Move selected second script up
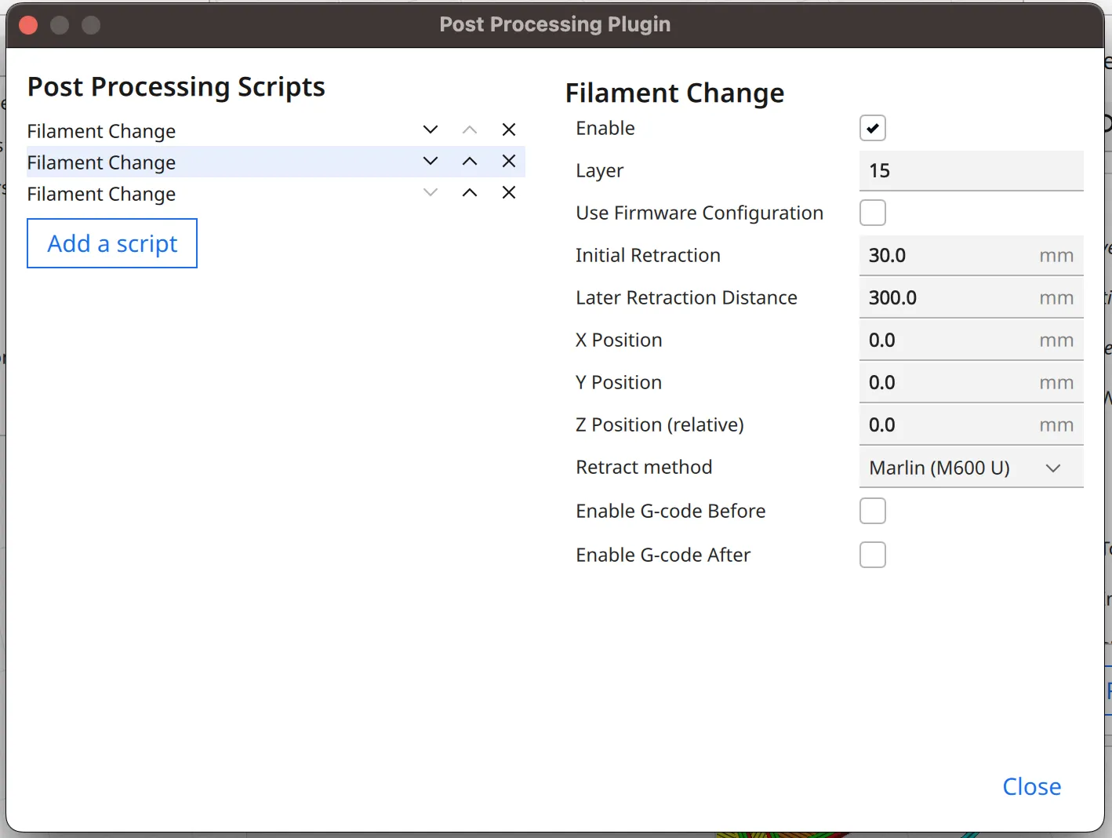Viewport: 1112px width, 838px height. coord(470,162)
